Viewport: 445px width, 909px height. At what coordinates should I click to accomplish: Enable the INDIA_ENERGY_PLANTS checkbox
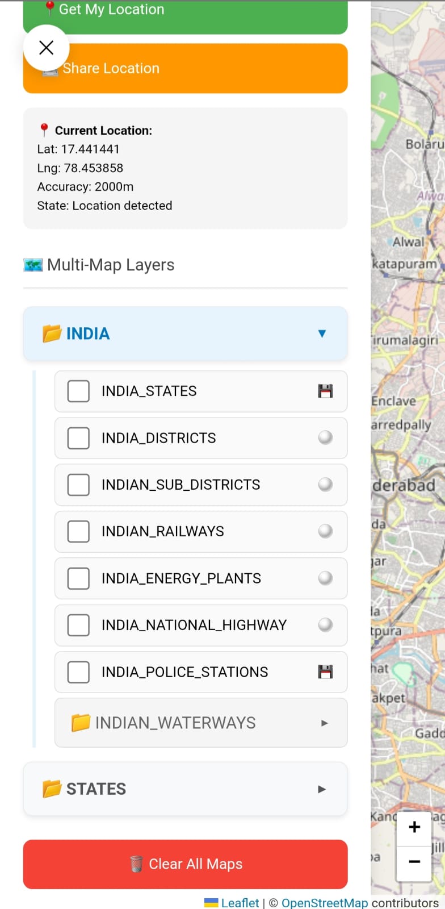click(x=78, y=578)
